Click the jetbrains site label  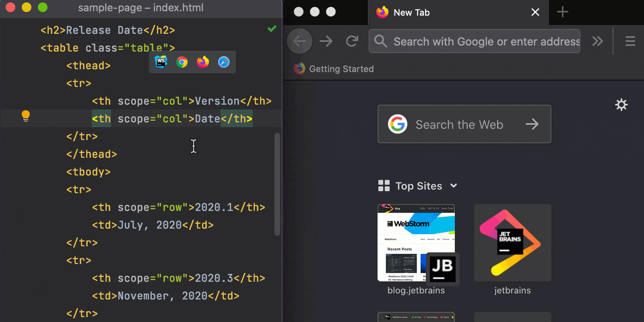513,290
